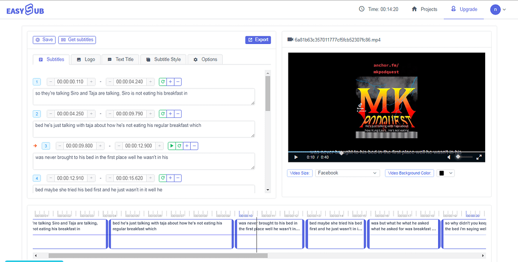518x262 pixels.
Task: Open the Text Title tab
Action: (x=120, y=60)
